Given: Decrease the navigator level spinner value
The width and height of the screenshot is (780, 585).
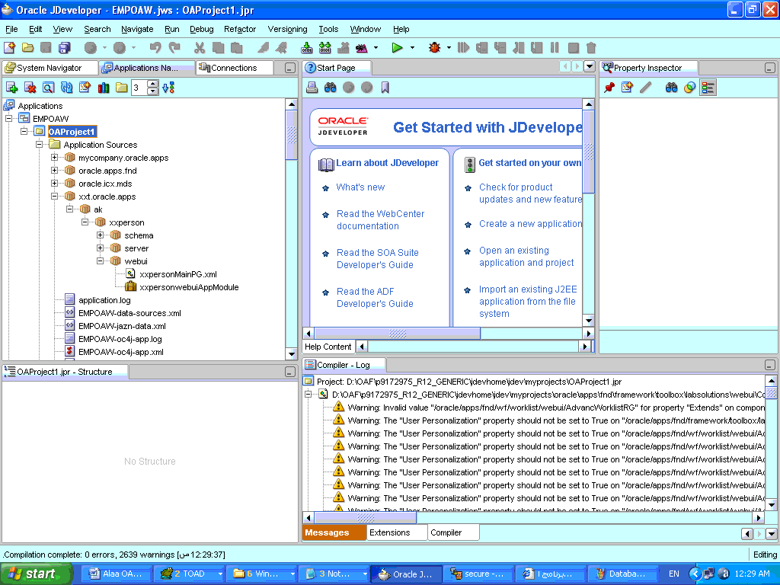Looking at the screenshot, I should tap(153, 91).
